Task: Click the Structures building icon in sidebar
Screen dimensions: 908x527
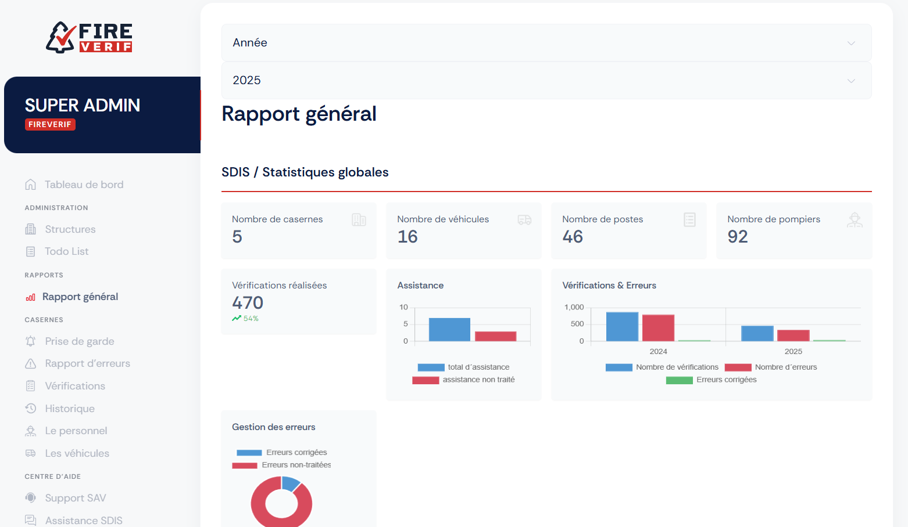Action: click(31, 229)
